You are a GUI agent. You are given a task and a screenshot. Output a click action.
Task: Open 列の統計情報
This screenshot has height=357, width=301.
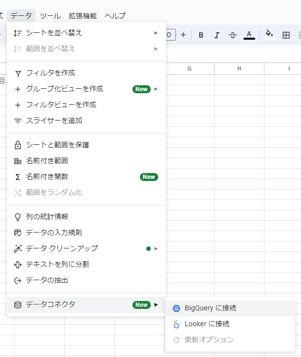click(x=86, y=217)
